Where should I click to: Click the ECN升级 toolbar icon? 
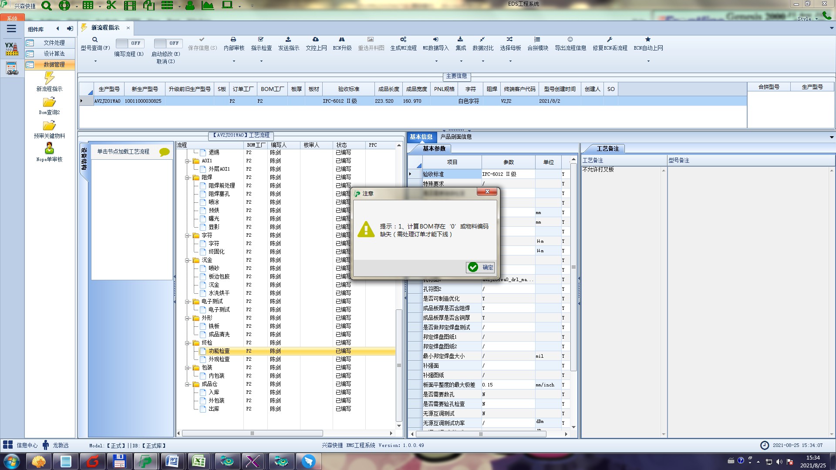342,40
